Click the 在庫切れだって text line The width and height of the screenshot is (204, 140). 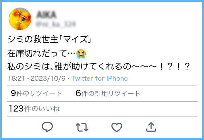pyautogui.click(x=41, y=54)
